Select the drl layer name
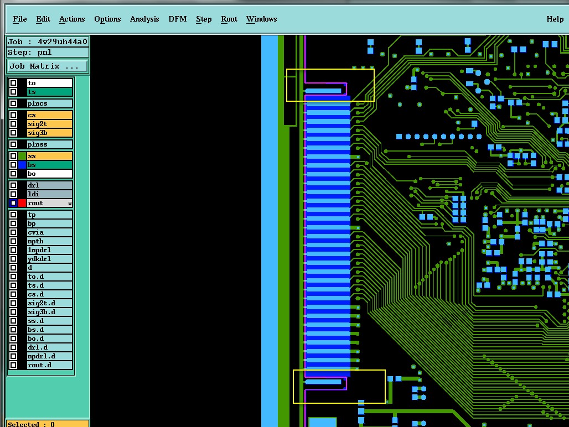The width and height of the screenshot is (569, 427). (50, 186)
